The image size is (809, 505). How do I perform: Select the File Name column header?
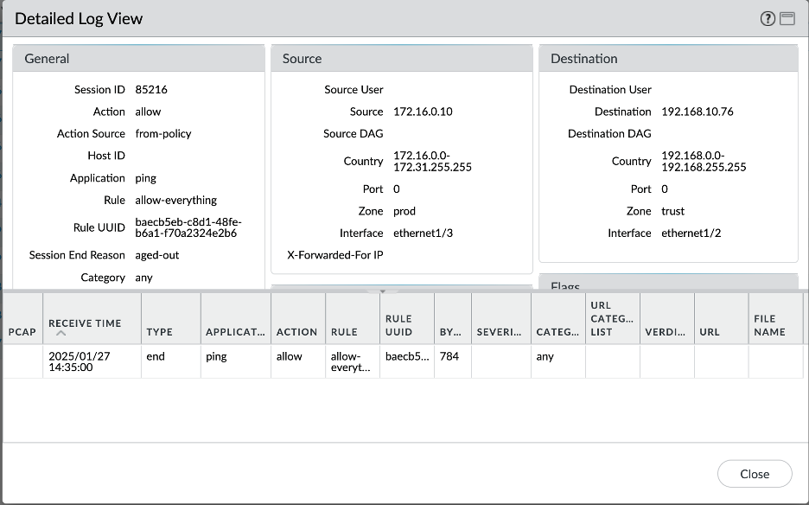point(775,318)
